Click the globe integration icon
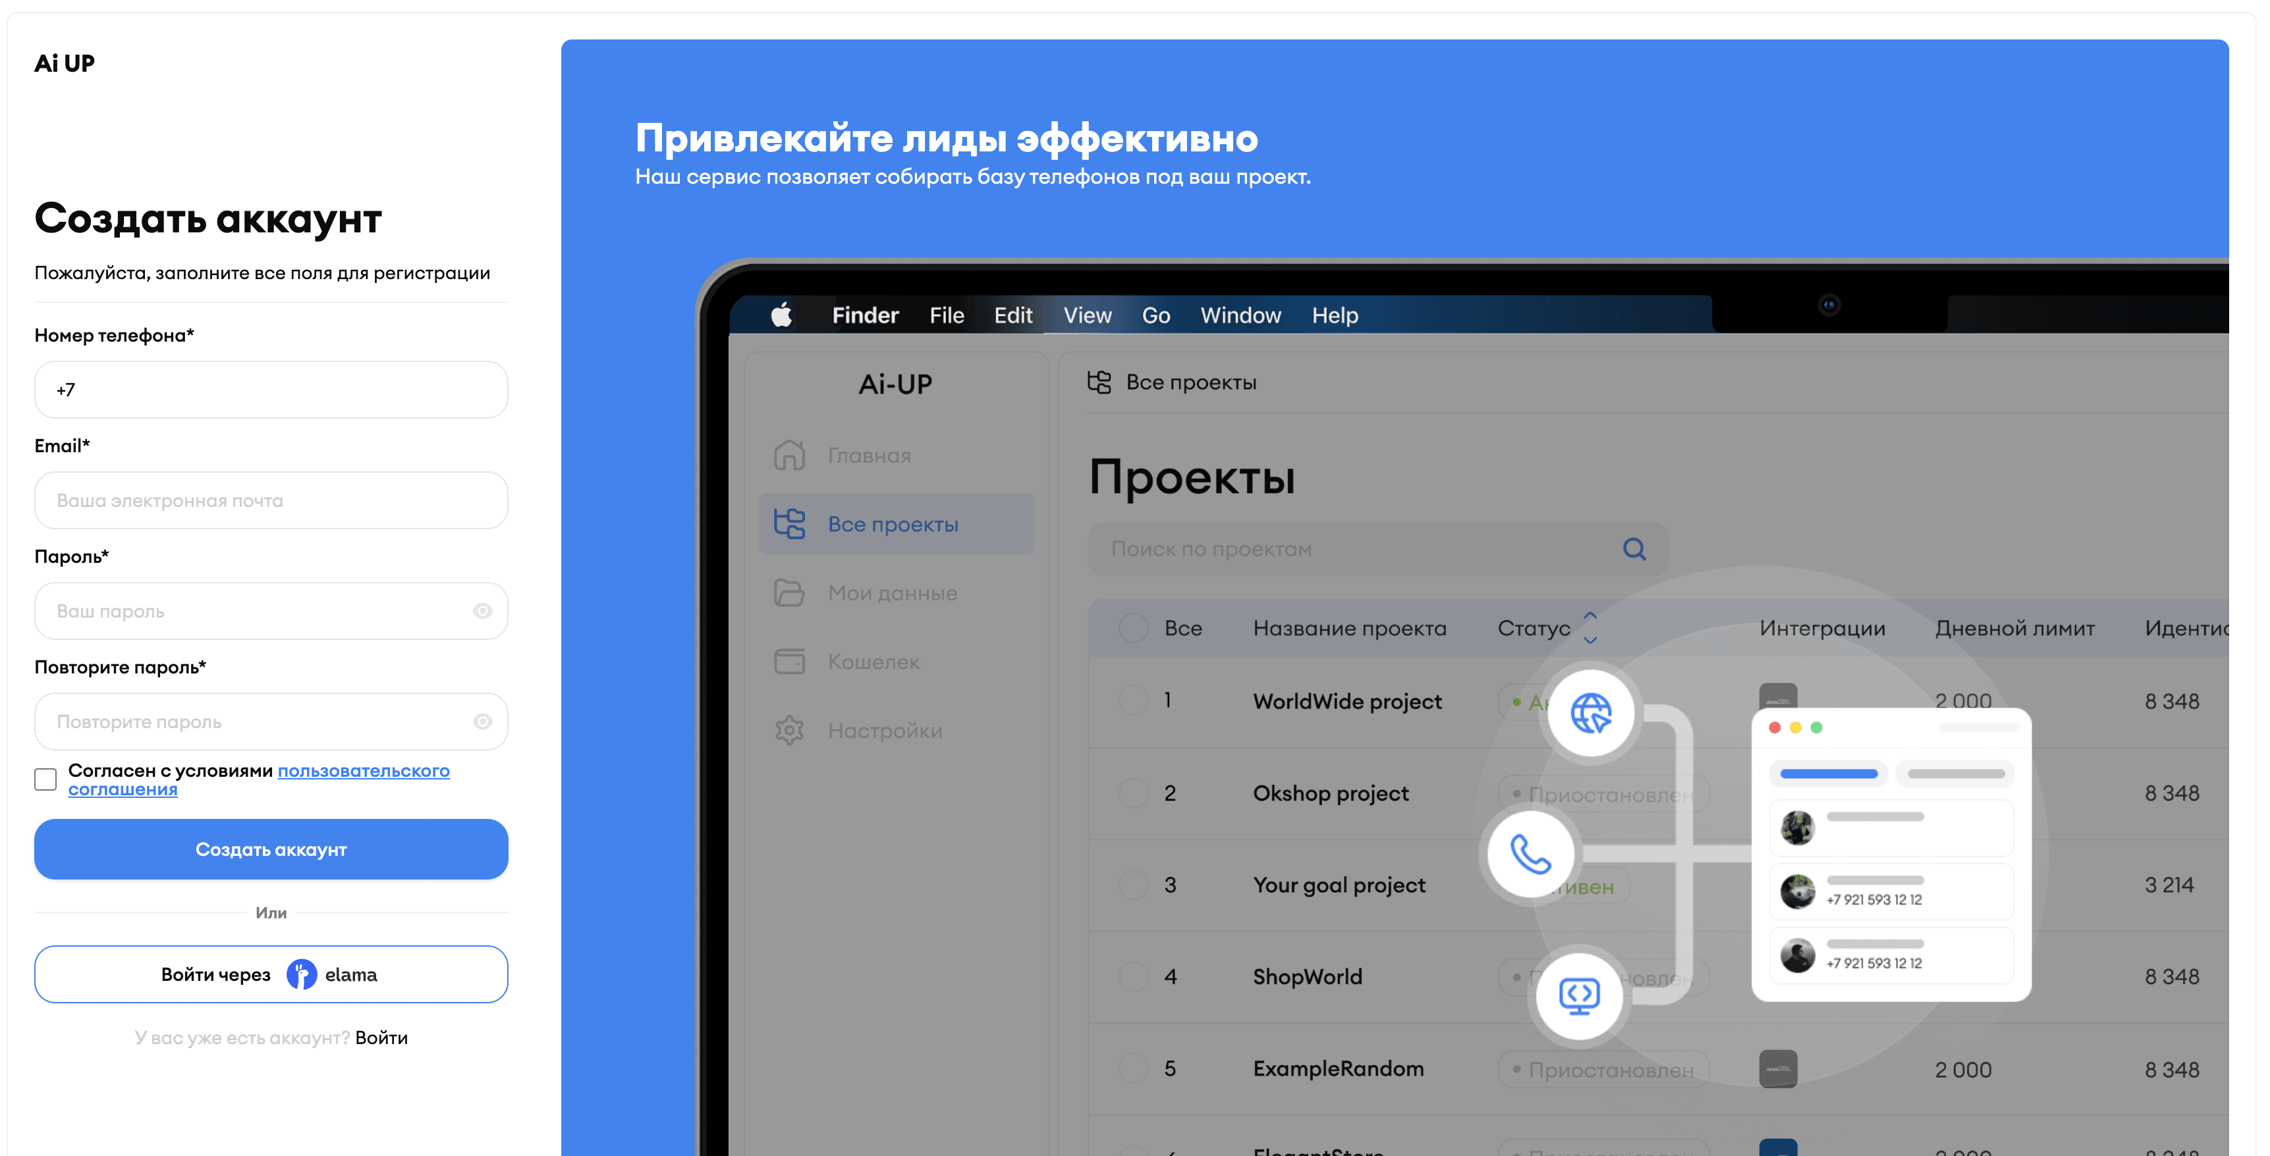Viewport: 2270px width, 1156px height. (x=1592, y=714)
